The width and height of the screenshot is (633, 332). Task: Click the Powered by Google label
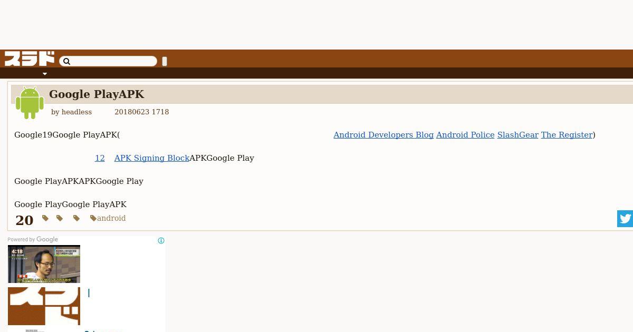33,240
